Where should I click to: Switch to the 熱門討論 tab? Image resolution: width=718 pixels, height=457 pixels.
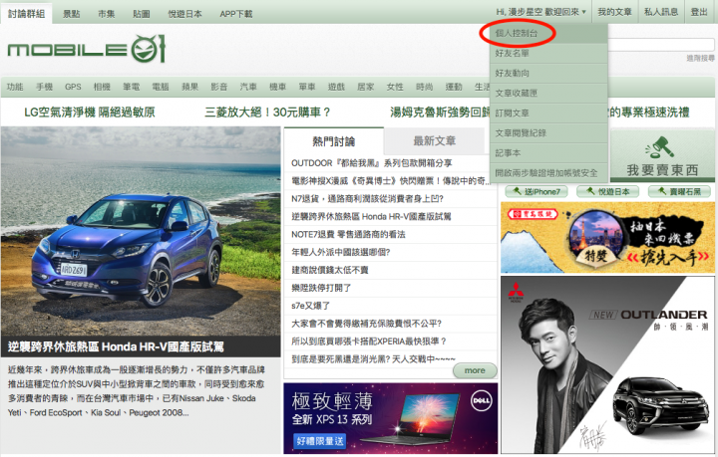pyautogui.click(x=334, y=141)
